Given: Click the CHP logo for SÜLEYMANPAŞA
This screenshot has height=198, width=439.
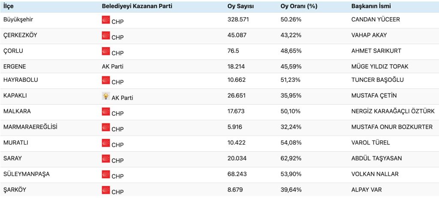Looking at the screenshot, I should click(x=105, y=174).
